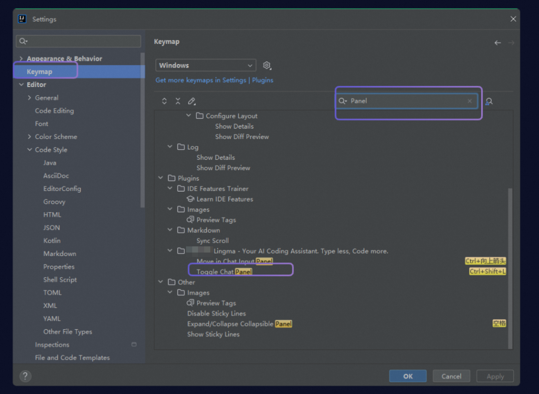Collapse the Configure Layout group
This screenshot has width=539, height=394.
click(188, 116)
